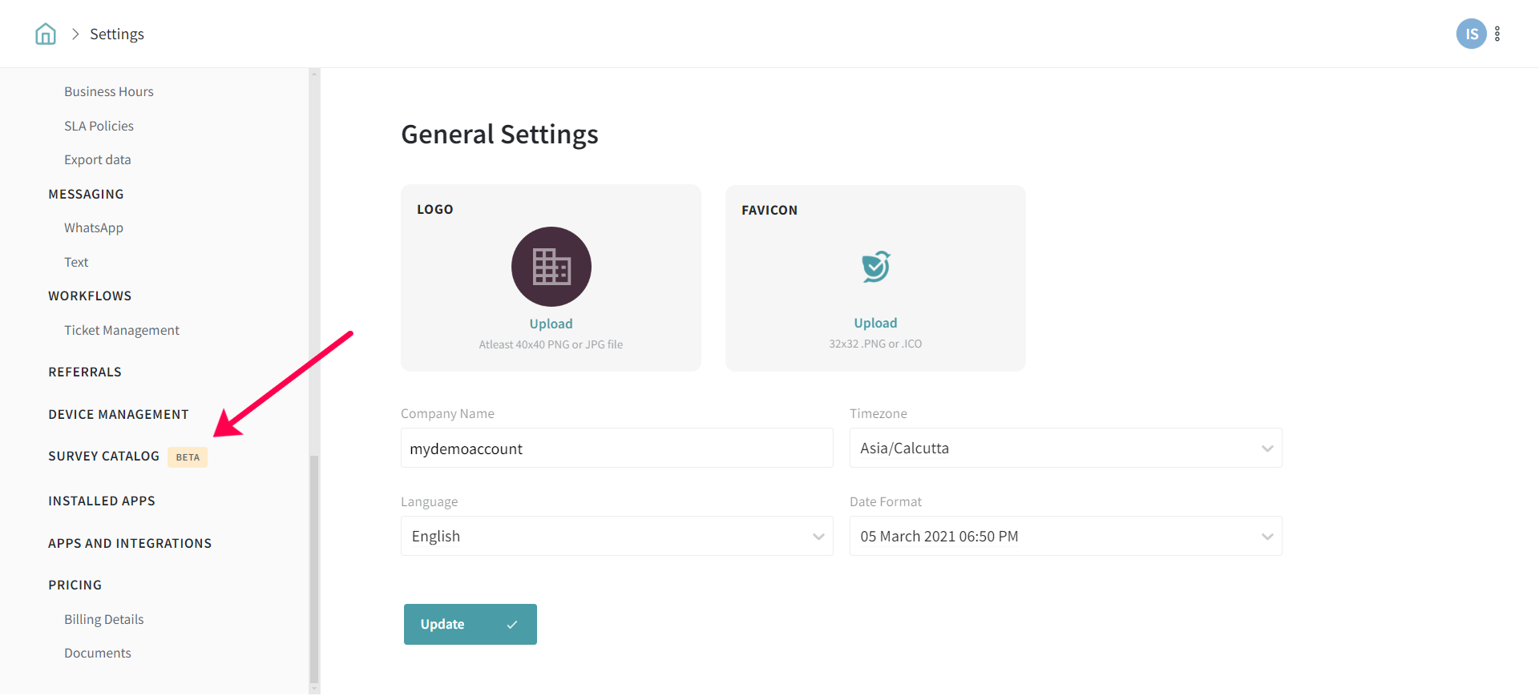Expand the Date Format dropdown

point(1065,537)
